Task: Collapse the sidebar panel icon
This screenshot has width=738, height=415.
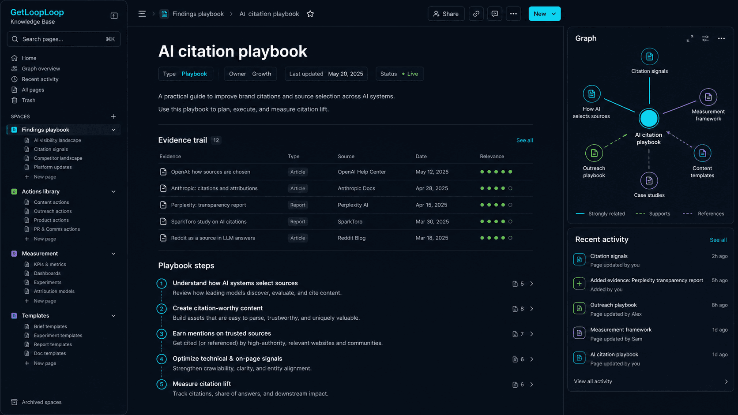Action: tap(114, 16)
